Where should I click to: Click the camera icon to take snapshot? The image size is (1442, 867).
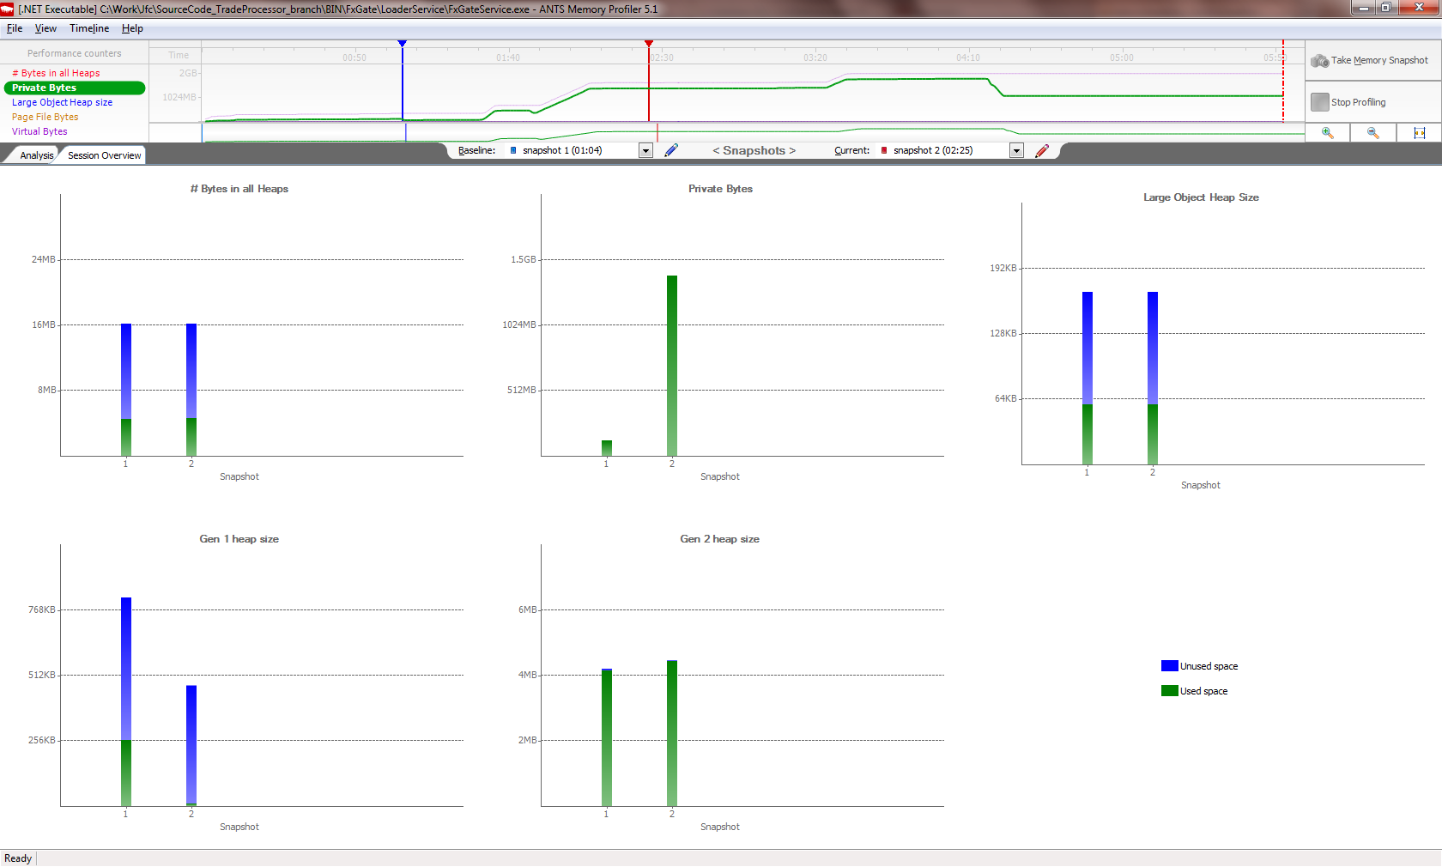(1319, 61)
